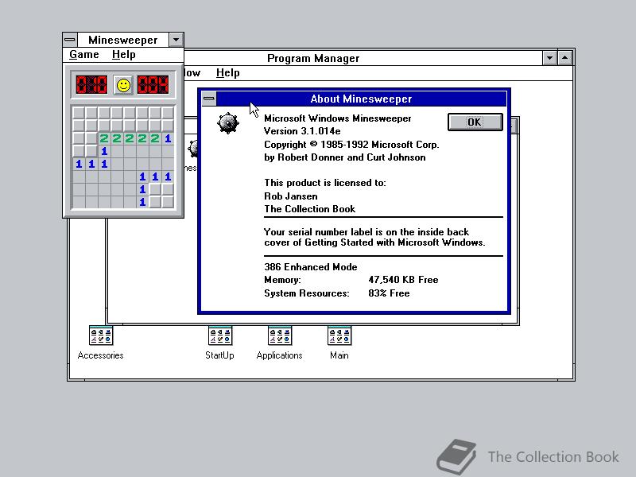The width and height of the screenshot is (636, 477).
Task: Click the "Main" group label
Action: coord(339,355)
